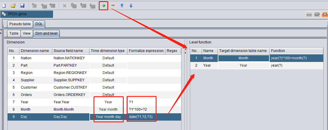Open the 'Year month day' type dropdown for Day
The image size is (328, 130).
(108, 117)
